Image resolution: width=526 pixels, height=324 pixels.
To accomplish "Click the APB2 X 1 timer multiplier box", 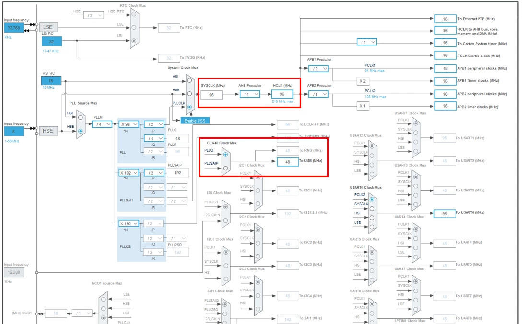I will coord(362,106).
